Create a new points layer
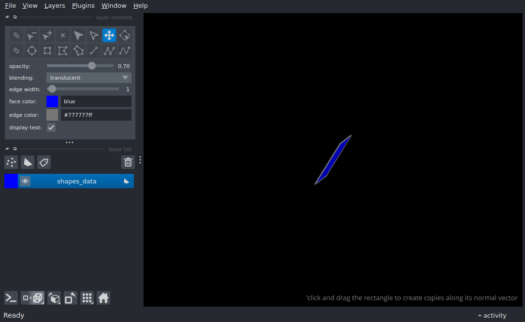The height and width of the screenshot is (322, 525). click(x=11, y=162)
